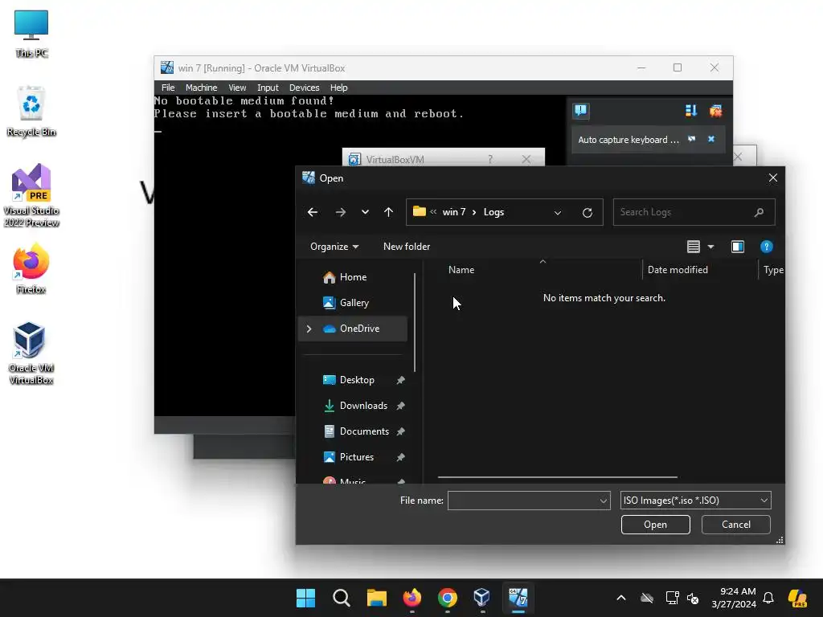Refresh the Logs folder view

pyautogui.click(x=588, y=212)
